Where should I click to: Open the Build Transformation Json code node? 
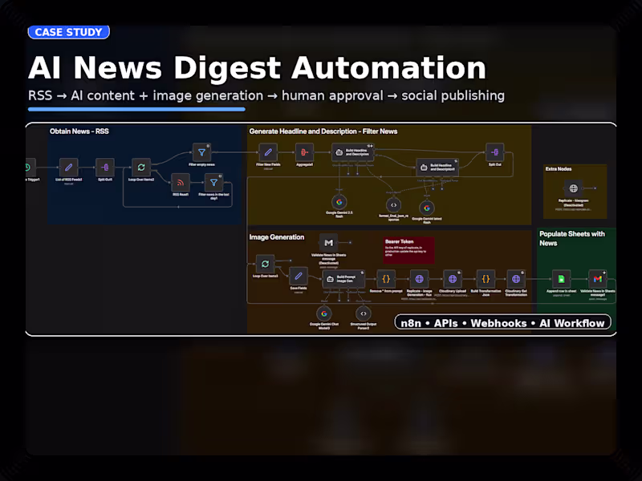pos(486,279)
